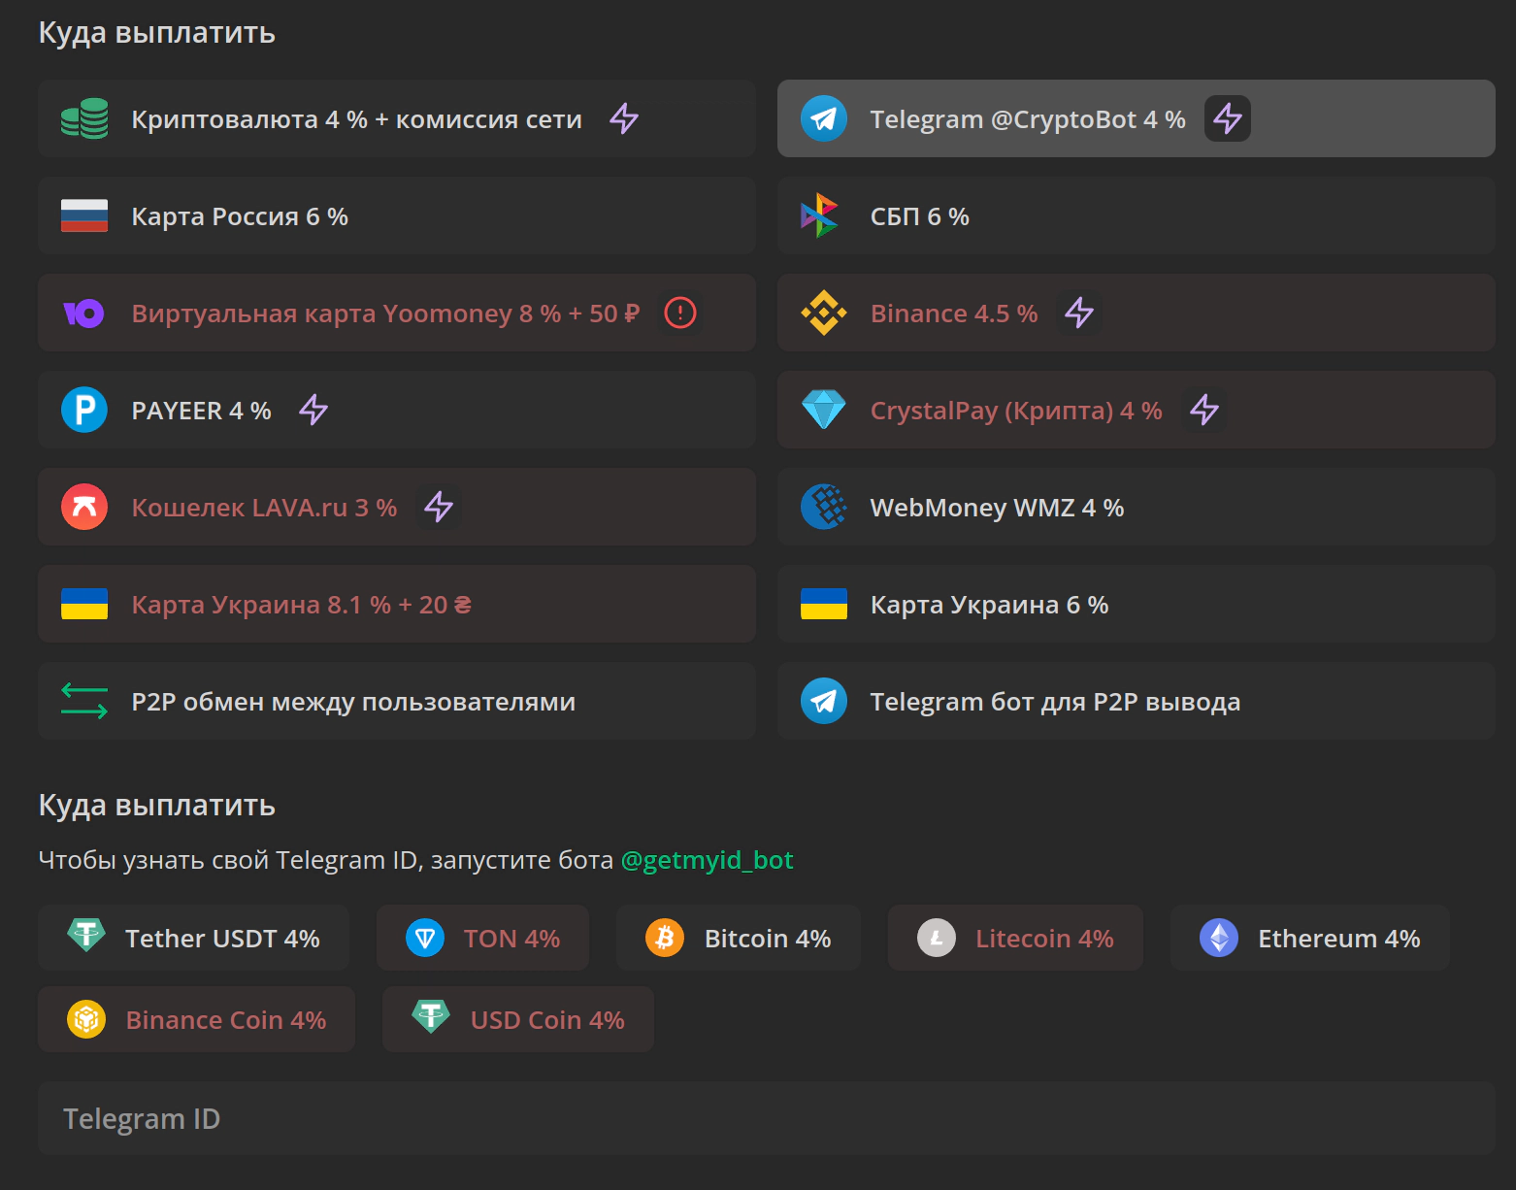Image resolution: width=1516 pixels, height=1190 pixels.
Task: Choose Litecoin 4% currency option
Action: (x=1014, y=938)
